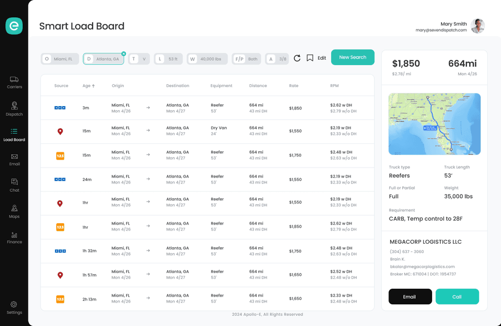Open Maps from the sidebar
The image size is (501, 326).
pyautogui.click(x=14, y=212)
